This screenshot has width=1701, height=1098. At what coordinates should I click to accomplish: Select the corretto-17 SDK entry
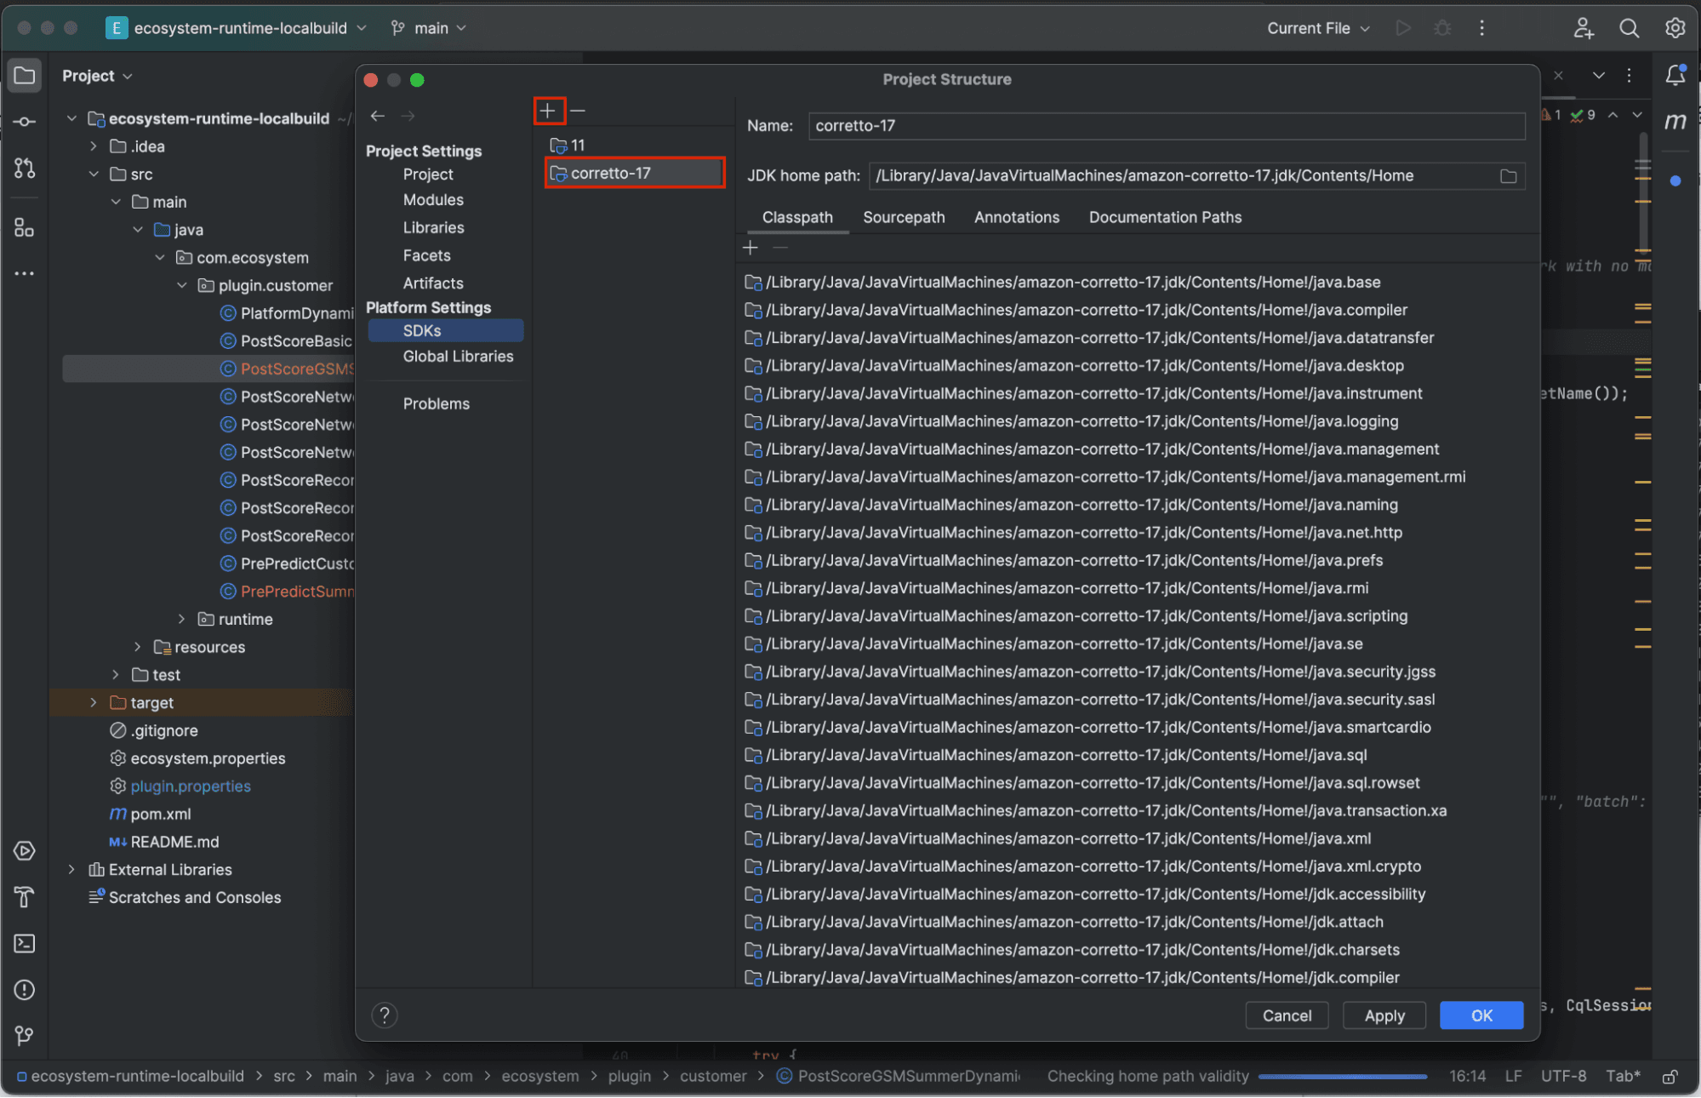634,174
